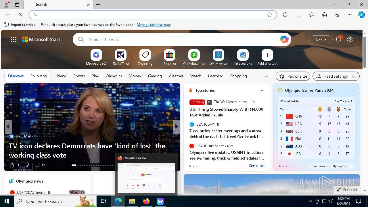This screenshot has width=368, height=207.
Task: Click Personalize button
Action: coord(293,76)
